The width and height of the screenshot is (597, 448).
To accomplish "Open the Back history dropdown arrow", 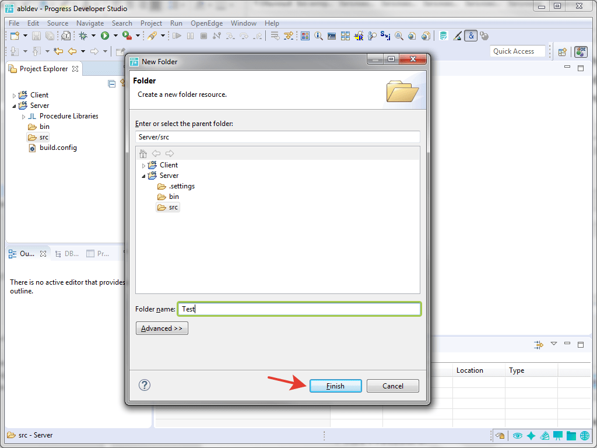I will click(x=83, y=51).
